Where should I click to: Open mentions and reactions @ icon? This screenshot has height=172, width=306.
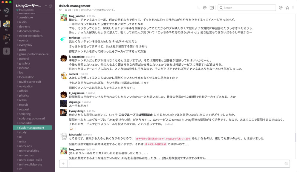click(281, 7)
